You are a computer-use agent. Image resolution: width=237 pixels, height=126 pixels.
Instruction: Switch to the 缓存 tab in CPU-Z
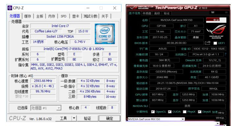pos(28,16)
